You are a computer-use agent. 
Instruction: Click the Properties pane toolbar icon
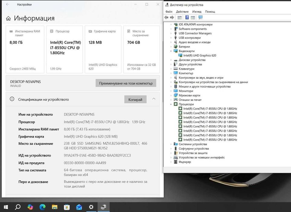click(x=193, y=18)
